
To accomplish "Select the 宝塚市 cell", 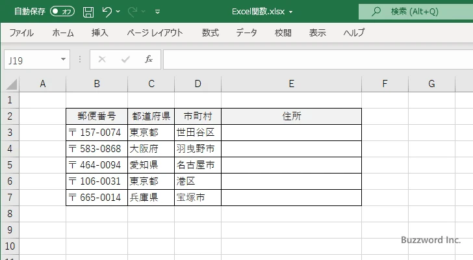I will [x=198, y=198].
